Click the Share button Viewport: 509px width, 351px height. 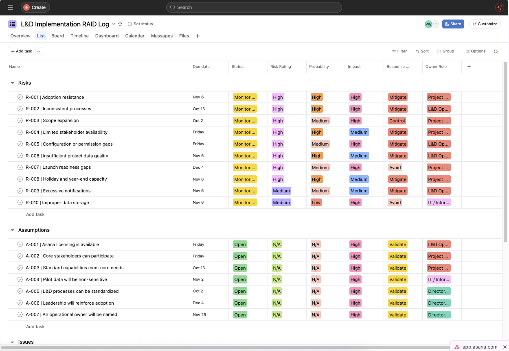(453, 24)
